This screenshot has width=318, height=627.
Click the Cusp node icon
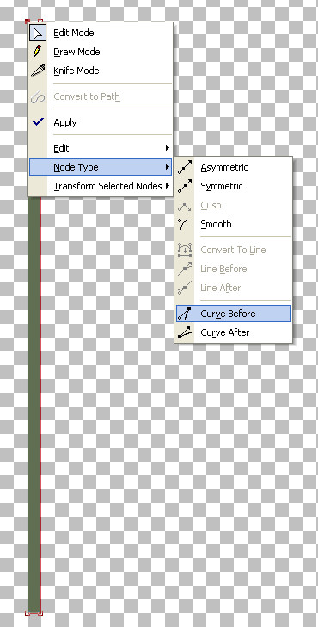185,205
